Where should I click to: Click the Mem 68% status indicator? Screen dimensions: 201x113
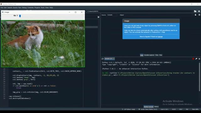195,109
